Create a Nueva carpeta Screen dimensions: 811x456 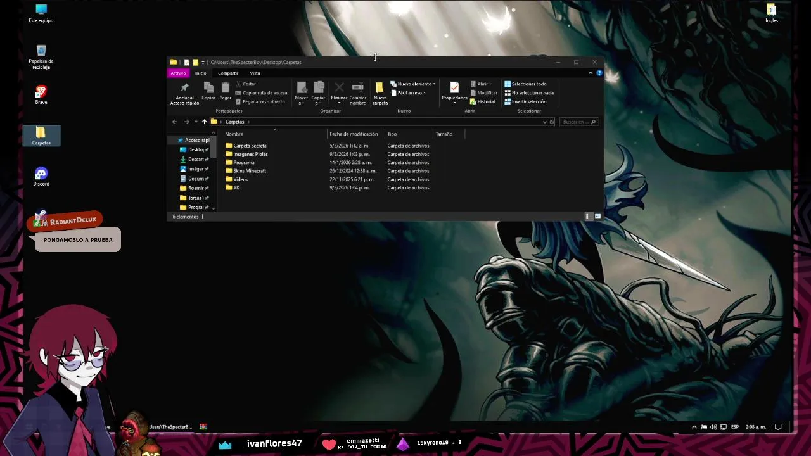tap(380, 93)
